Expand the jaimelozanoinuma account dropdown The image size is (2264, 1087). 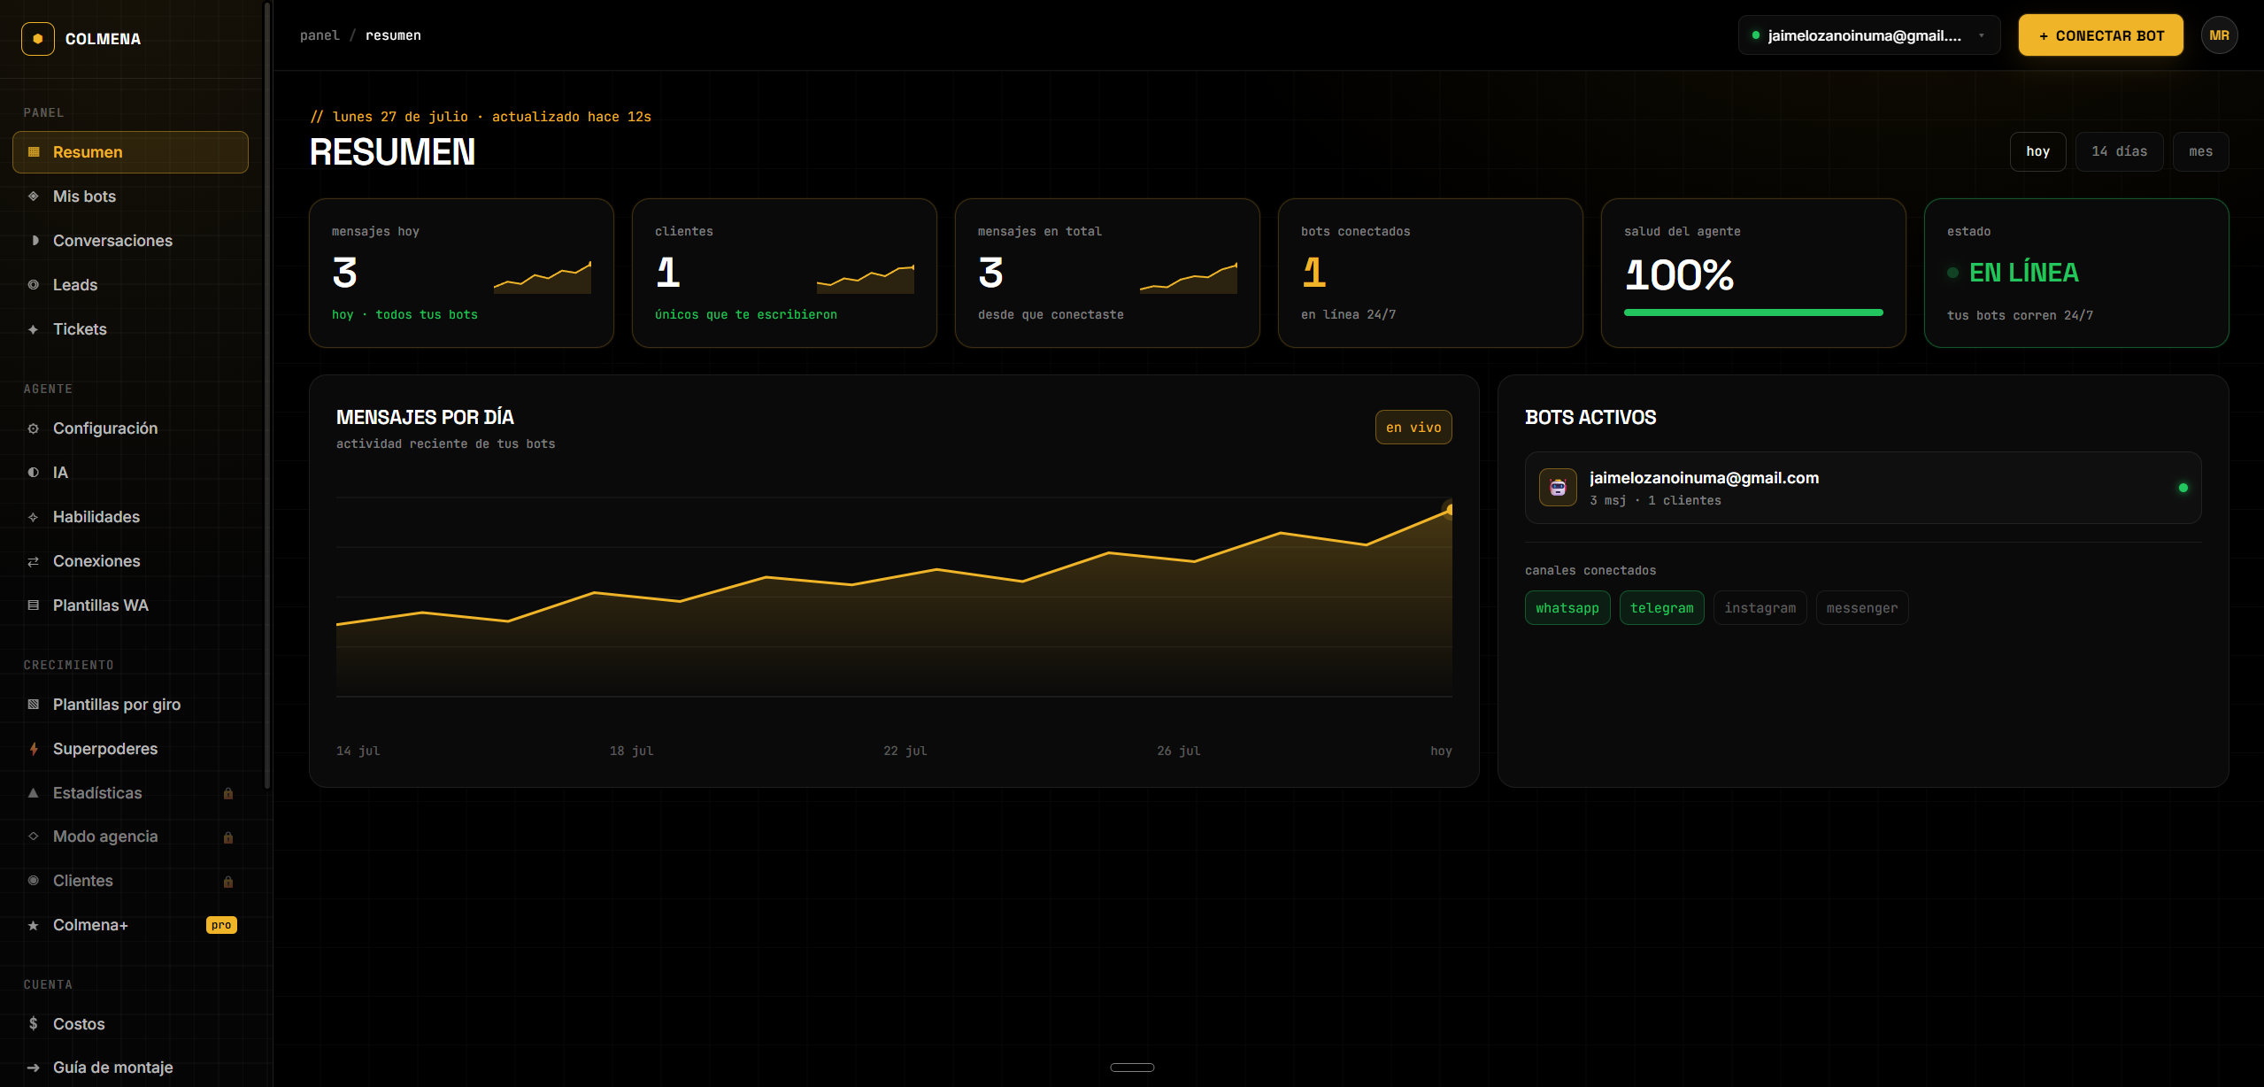[x=1868, y=35]
